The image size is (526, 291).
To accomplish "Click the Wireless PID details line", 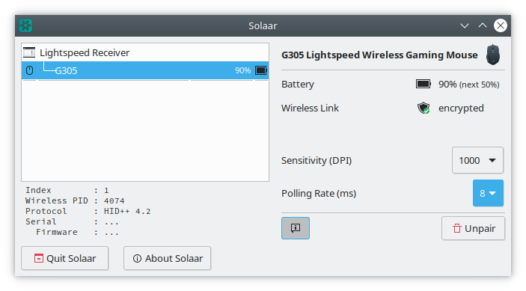I will coord(75,200).
